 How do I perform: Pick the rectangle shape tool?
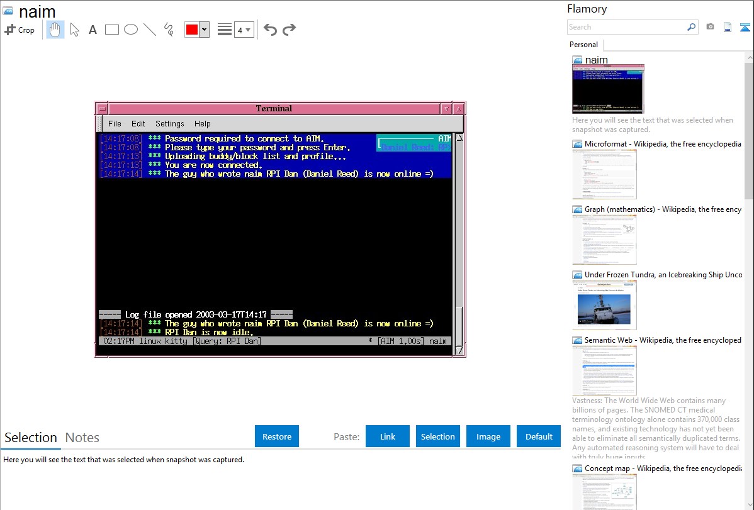112,30
